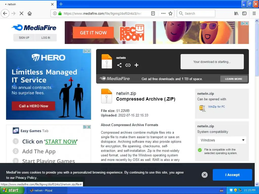The image size is (259, 194).
Task: Close the Rec Room banner ad
Action: [x=247, y=23]
